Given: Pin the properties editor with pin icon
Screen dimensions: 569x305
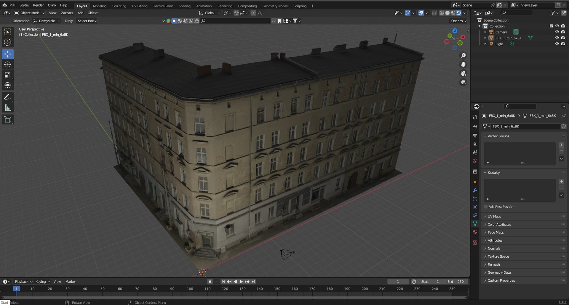Looking at the screenshot, I should 563,116.
